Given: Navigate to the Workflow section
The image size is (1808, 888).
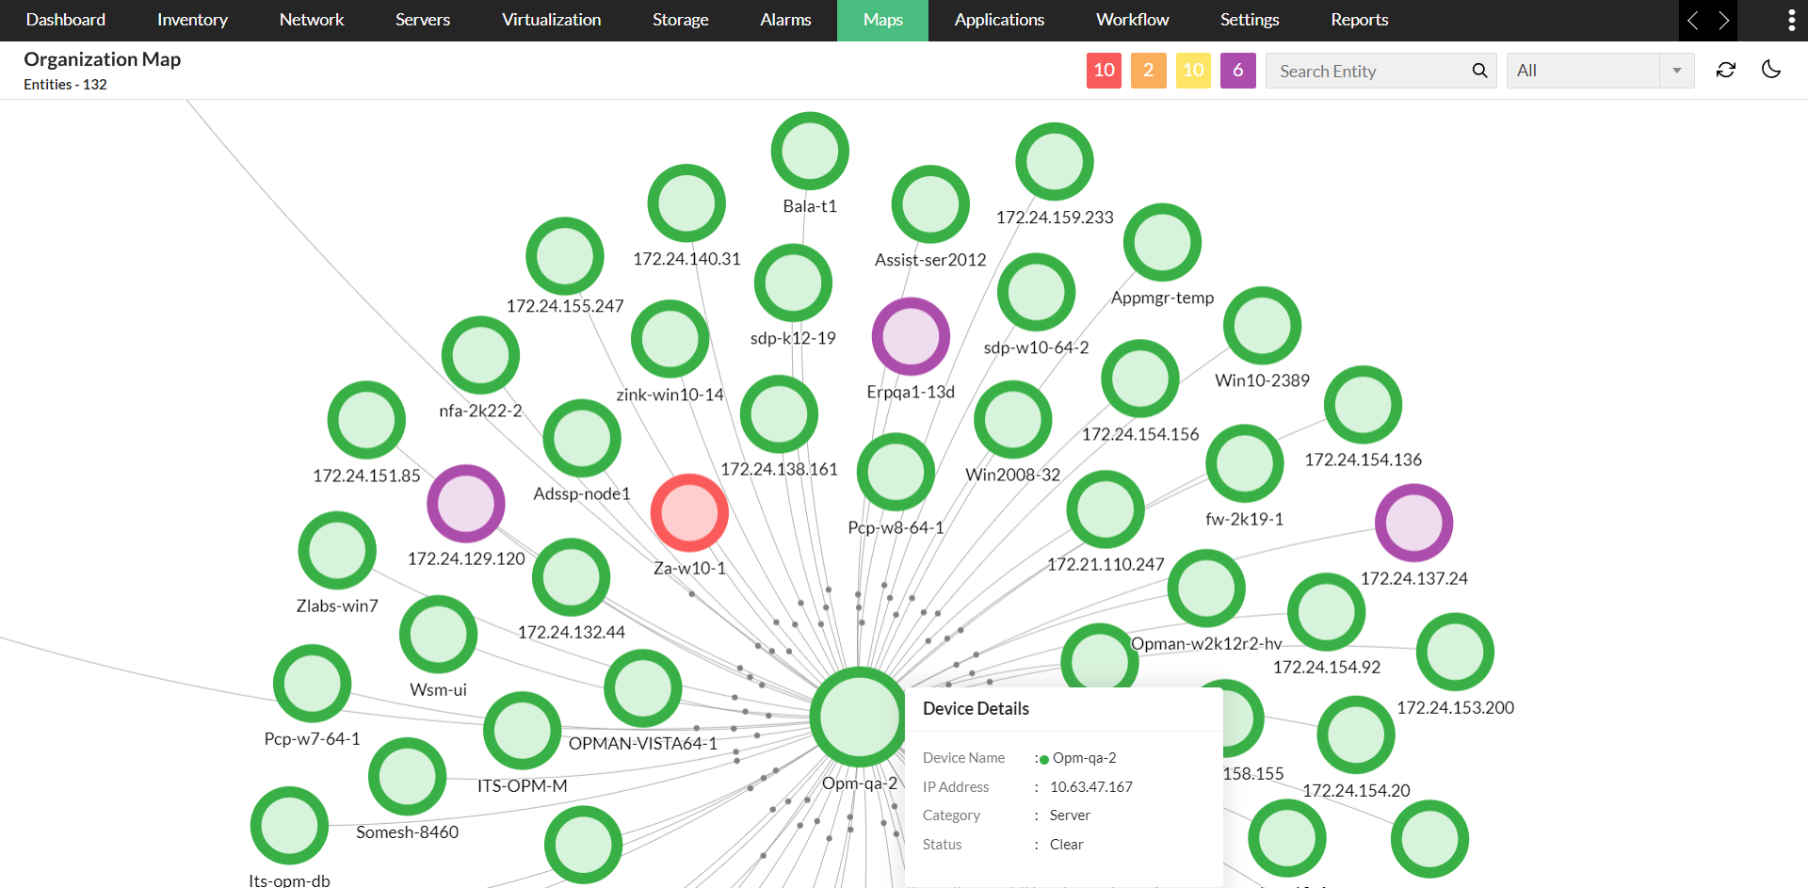Looking at the screenshot, I should click(1132, 20).
